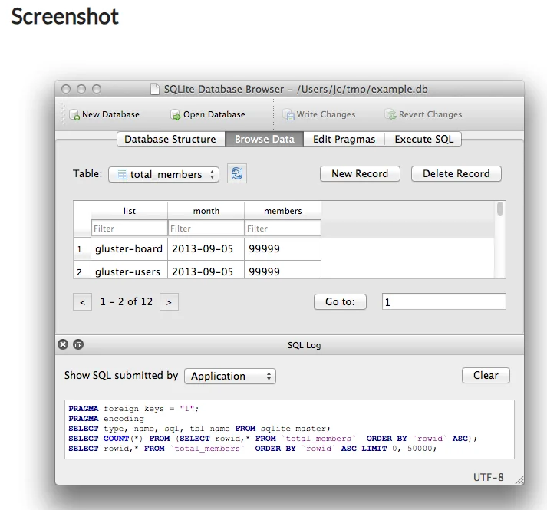This screenshot has width=547, height=510.
Task: Click the toolbar drag handle
Action: pyautogui.click(x=63, y=114)
